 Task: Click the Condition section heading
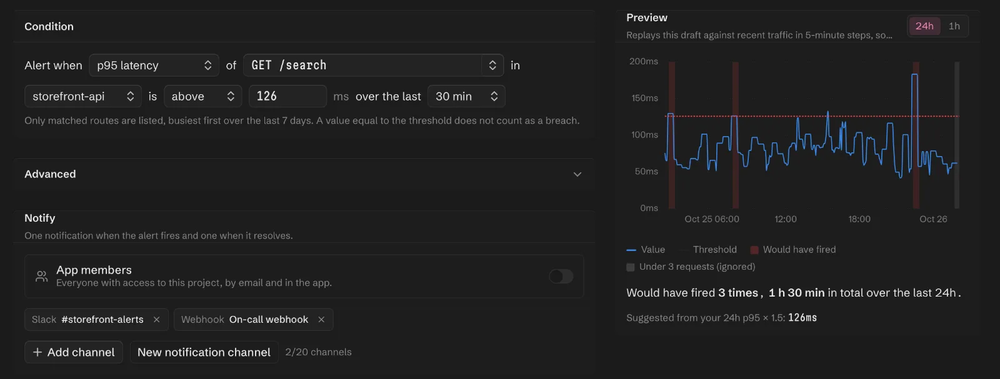click(x=49, y=26)
